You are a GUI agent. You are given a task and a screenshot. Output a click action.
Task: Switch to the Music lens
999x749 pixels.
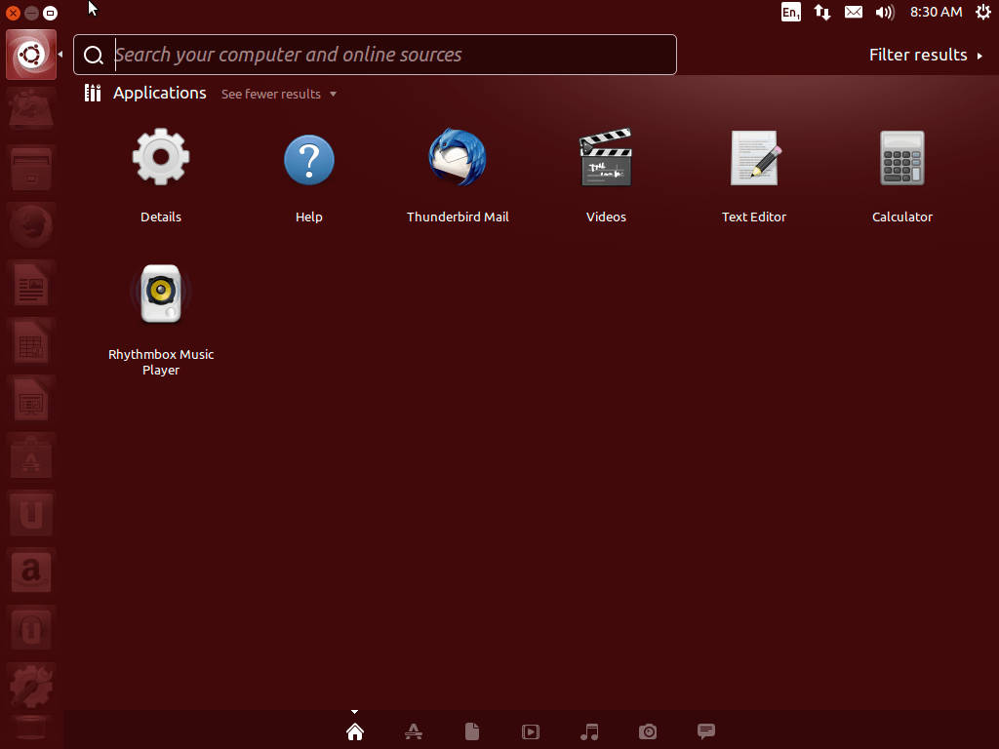tap(589, 731)
